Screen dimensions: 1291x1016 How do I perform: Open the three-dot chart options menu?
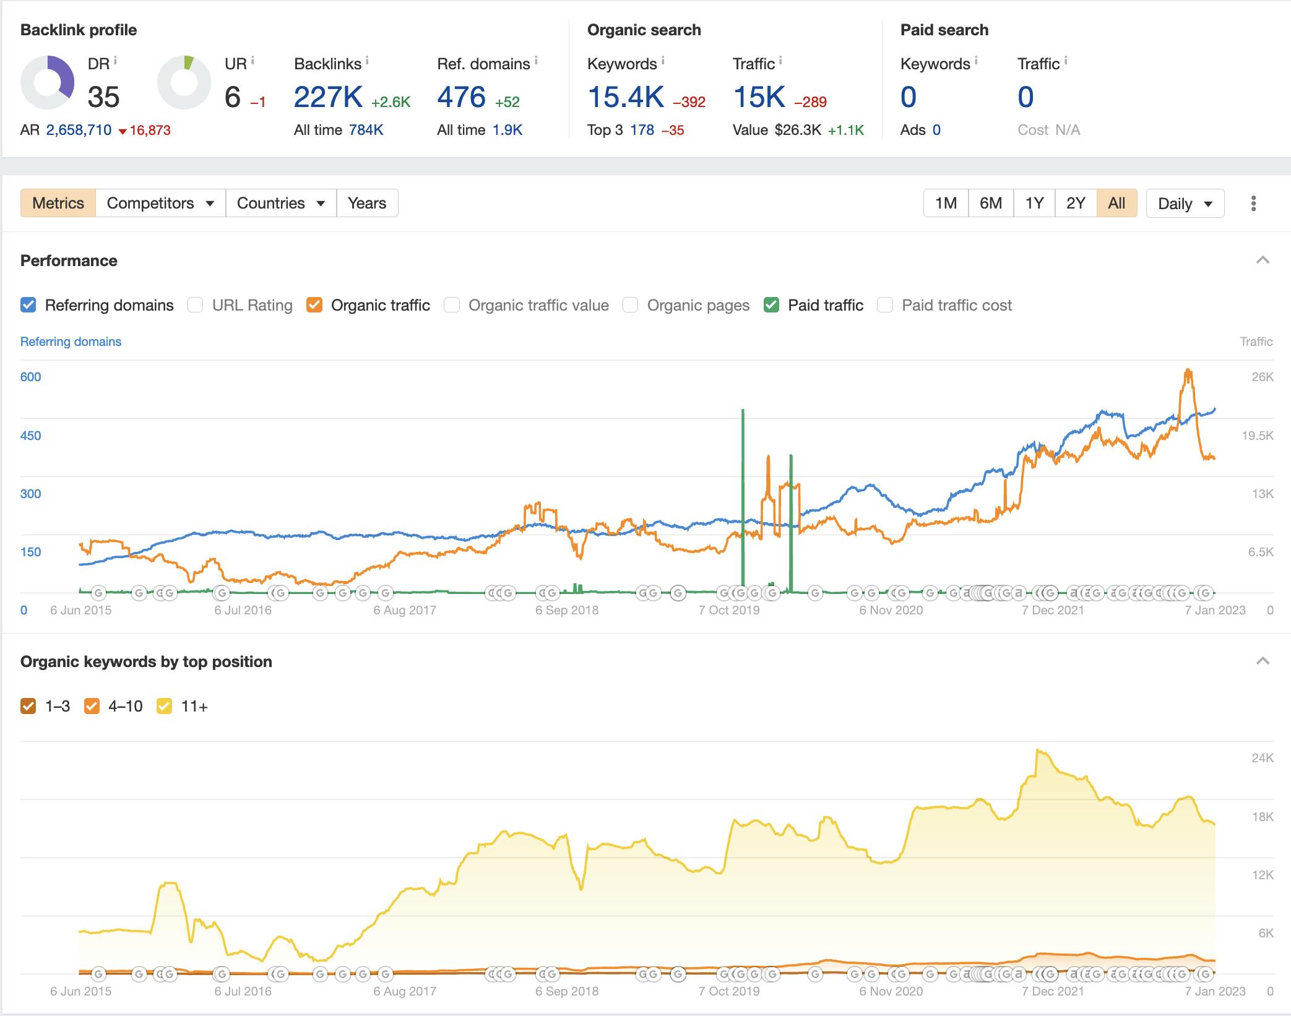coord(1253,204)
